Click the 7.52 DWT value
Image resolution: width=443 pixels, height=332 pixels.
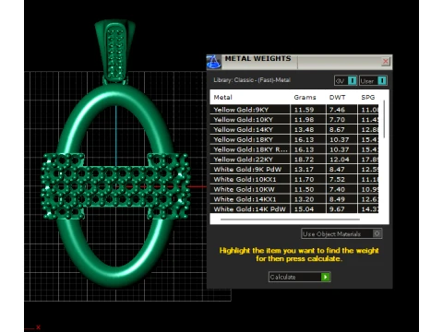[x=337, y=179]
